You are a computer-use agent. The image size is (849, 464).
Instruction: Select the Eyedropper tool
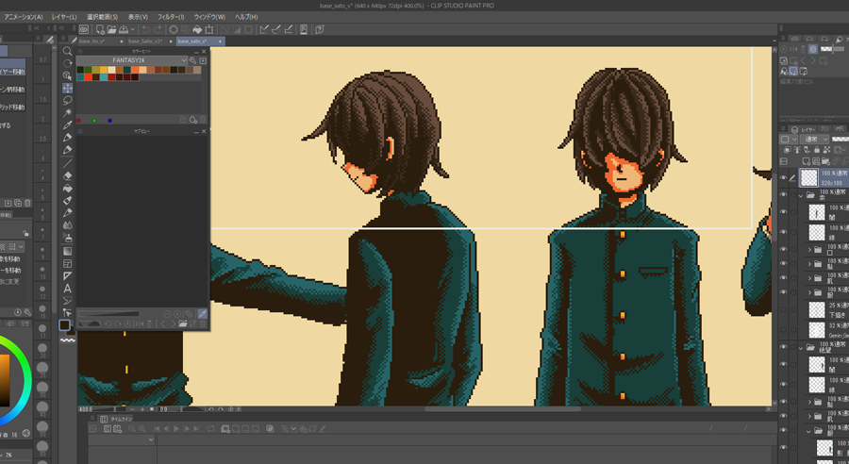point(67,125)
